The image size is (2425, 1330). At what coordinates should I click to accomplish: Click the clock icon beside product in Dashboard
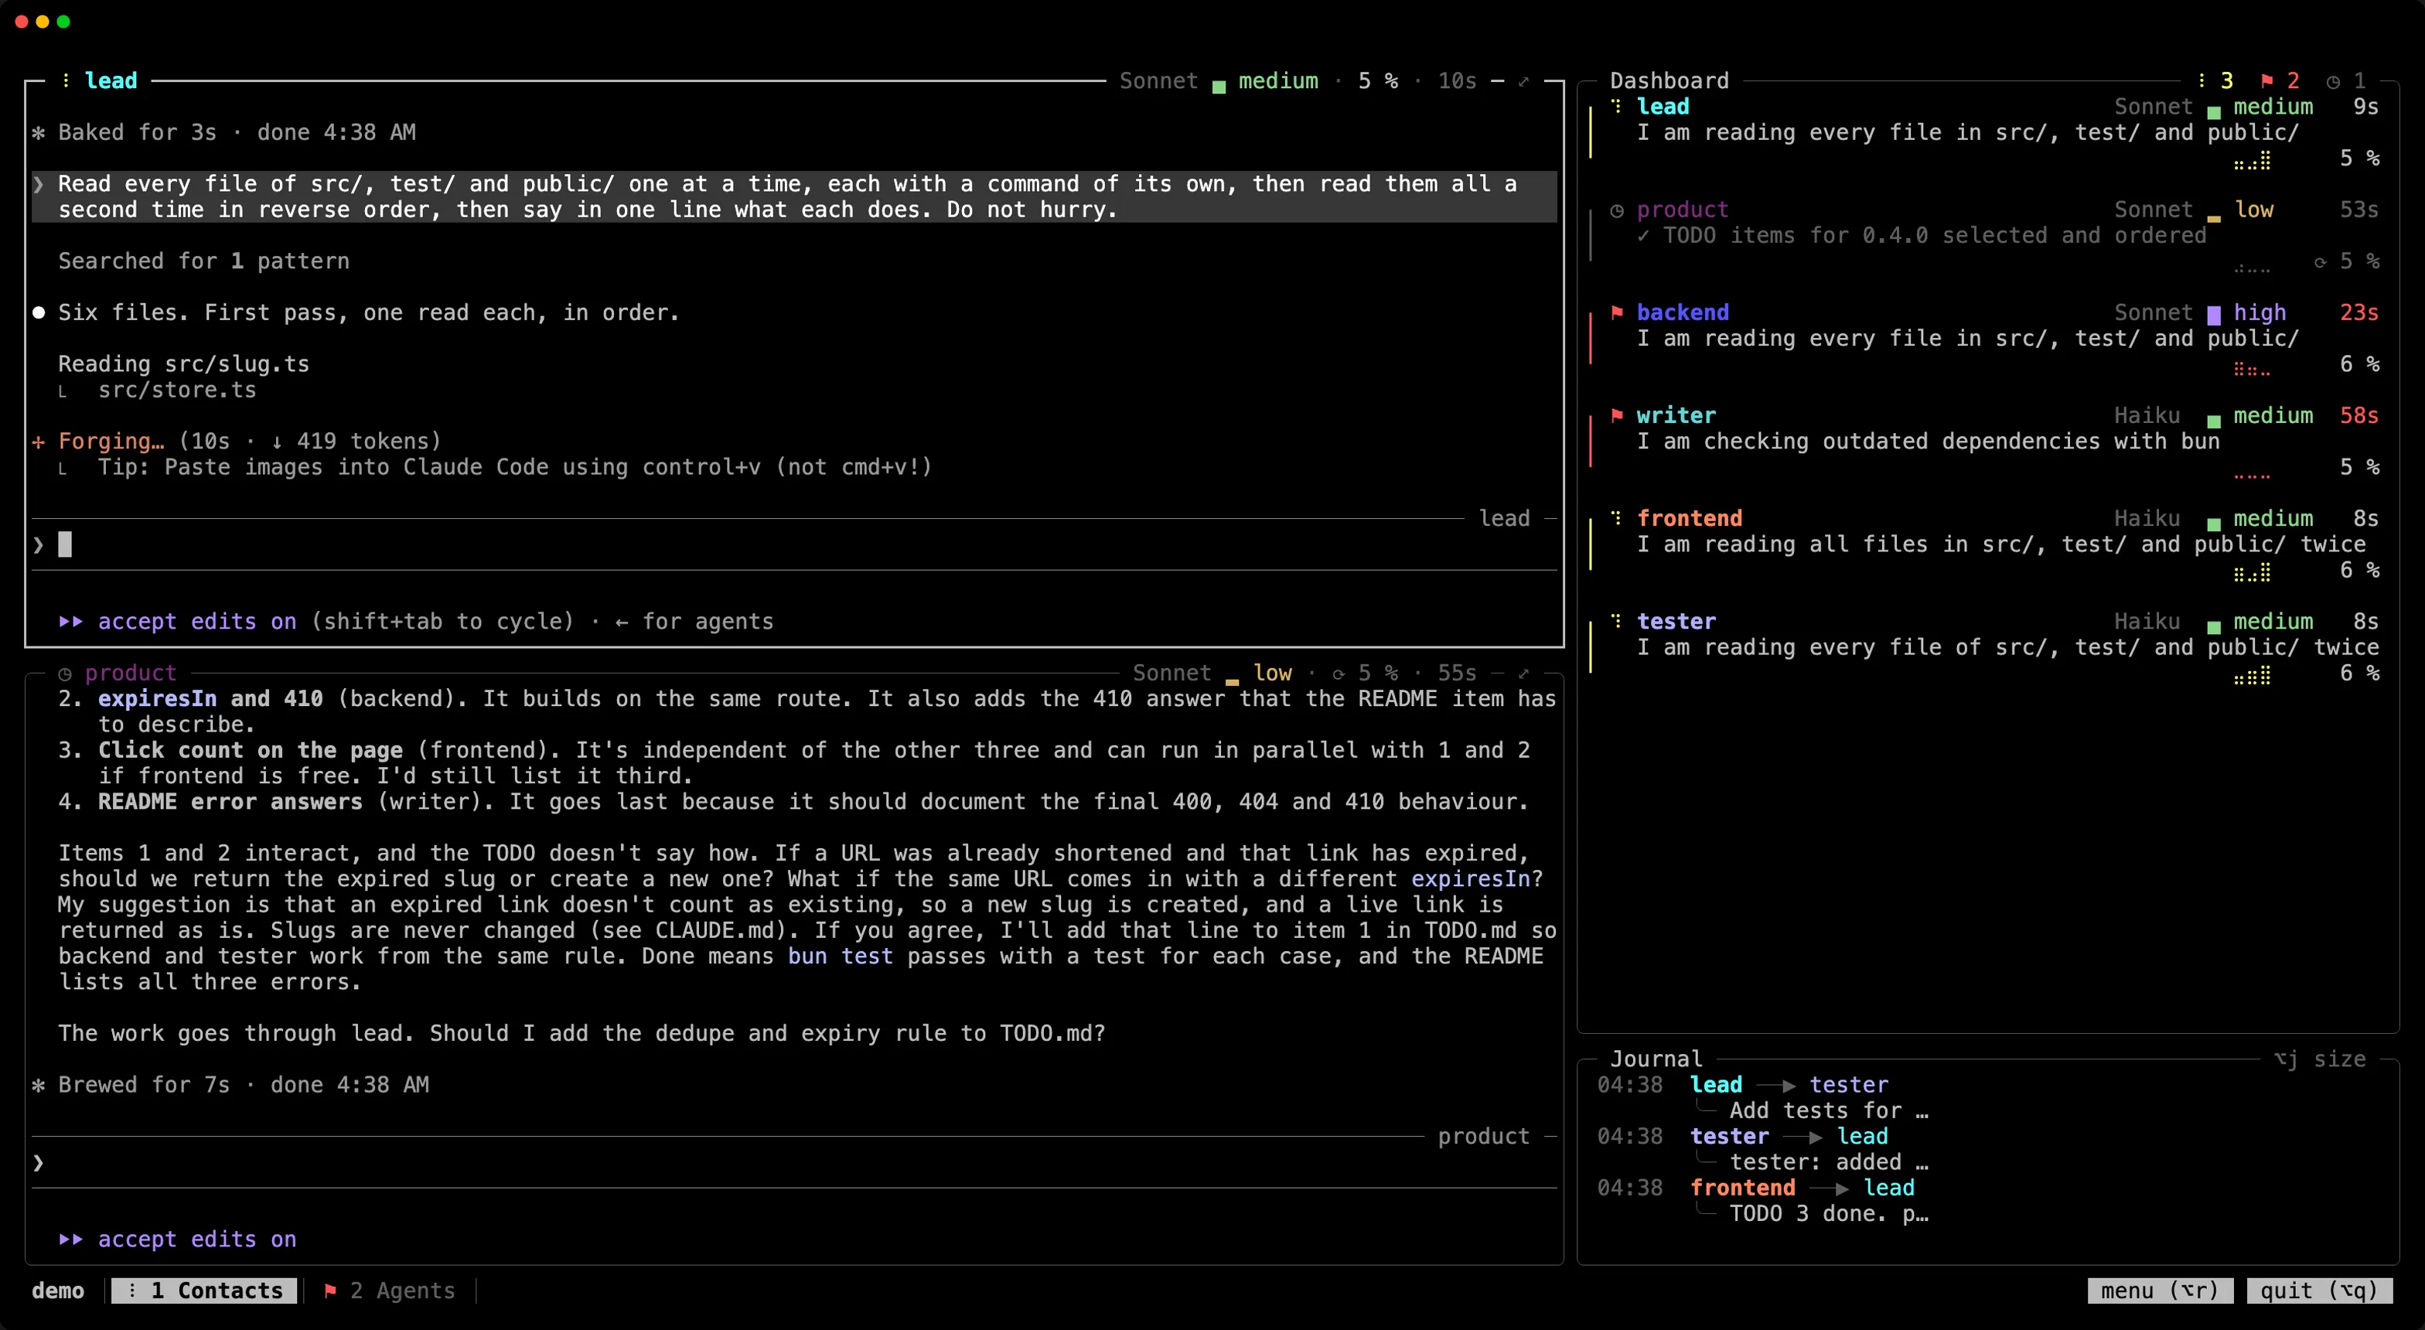click(1616, 210)
